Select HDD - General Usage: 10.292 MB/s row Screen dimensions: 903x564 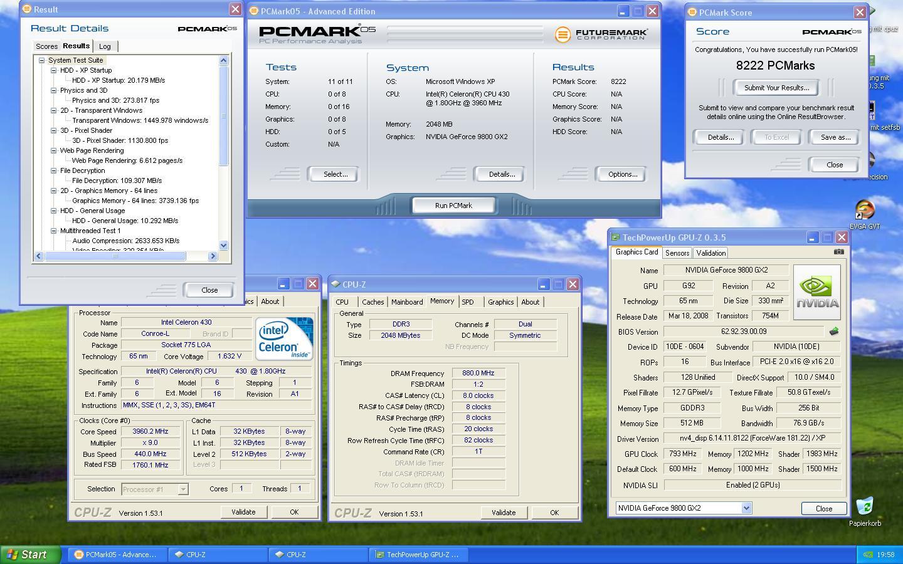pos(125,221)
